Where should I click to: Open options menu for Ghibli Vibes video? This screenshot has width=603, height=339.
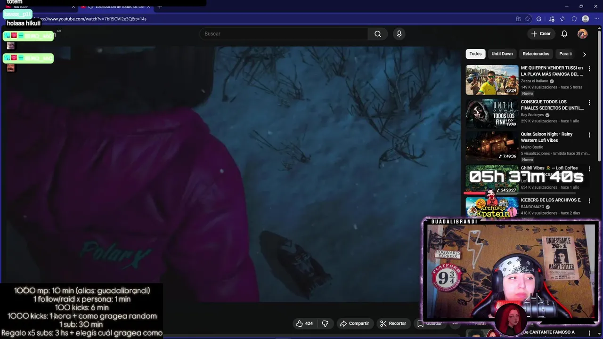pos(589,169)
